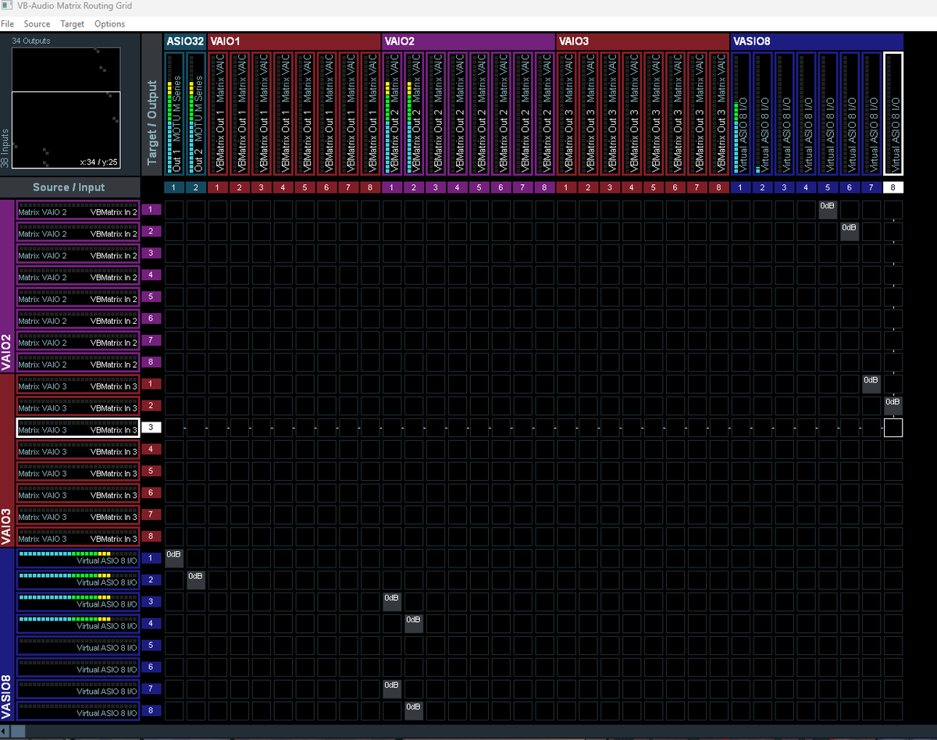This screenshot has width=937, height=740.
Task: Select VAIO2 input row number 1
Action: pos(151,210)
